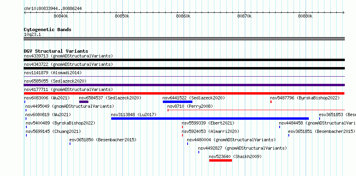Image resolution: width=356 pixels, height=176 pixels.
Task: Click the nsv4484458 variant label
Action: 318,123
